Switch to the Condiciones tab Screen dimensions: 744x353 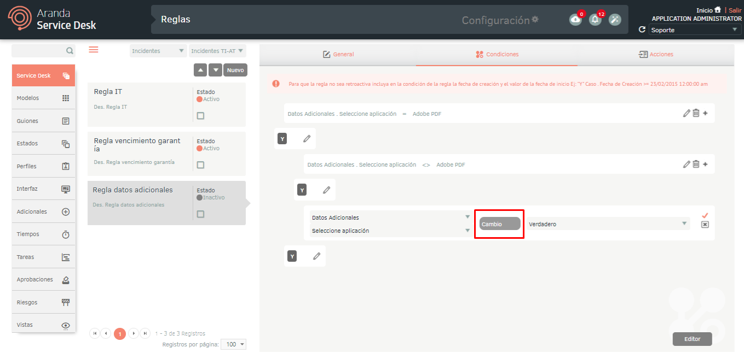coord(497,54)
